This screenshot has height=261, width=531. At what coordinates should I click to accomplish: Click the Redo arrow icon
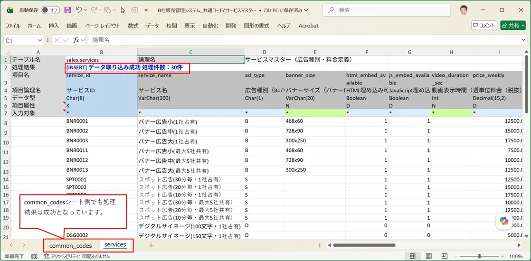coord(94,10)
